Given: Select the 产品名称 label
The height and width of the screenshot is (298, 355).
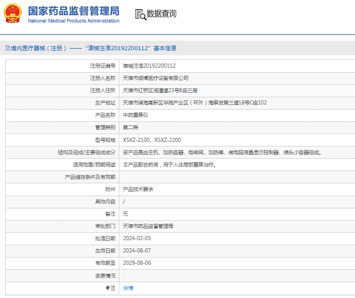Looking at the screenshot, I should click(106, 115).
